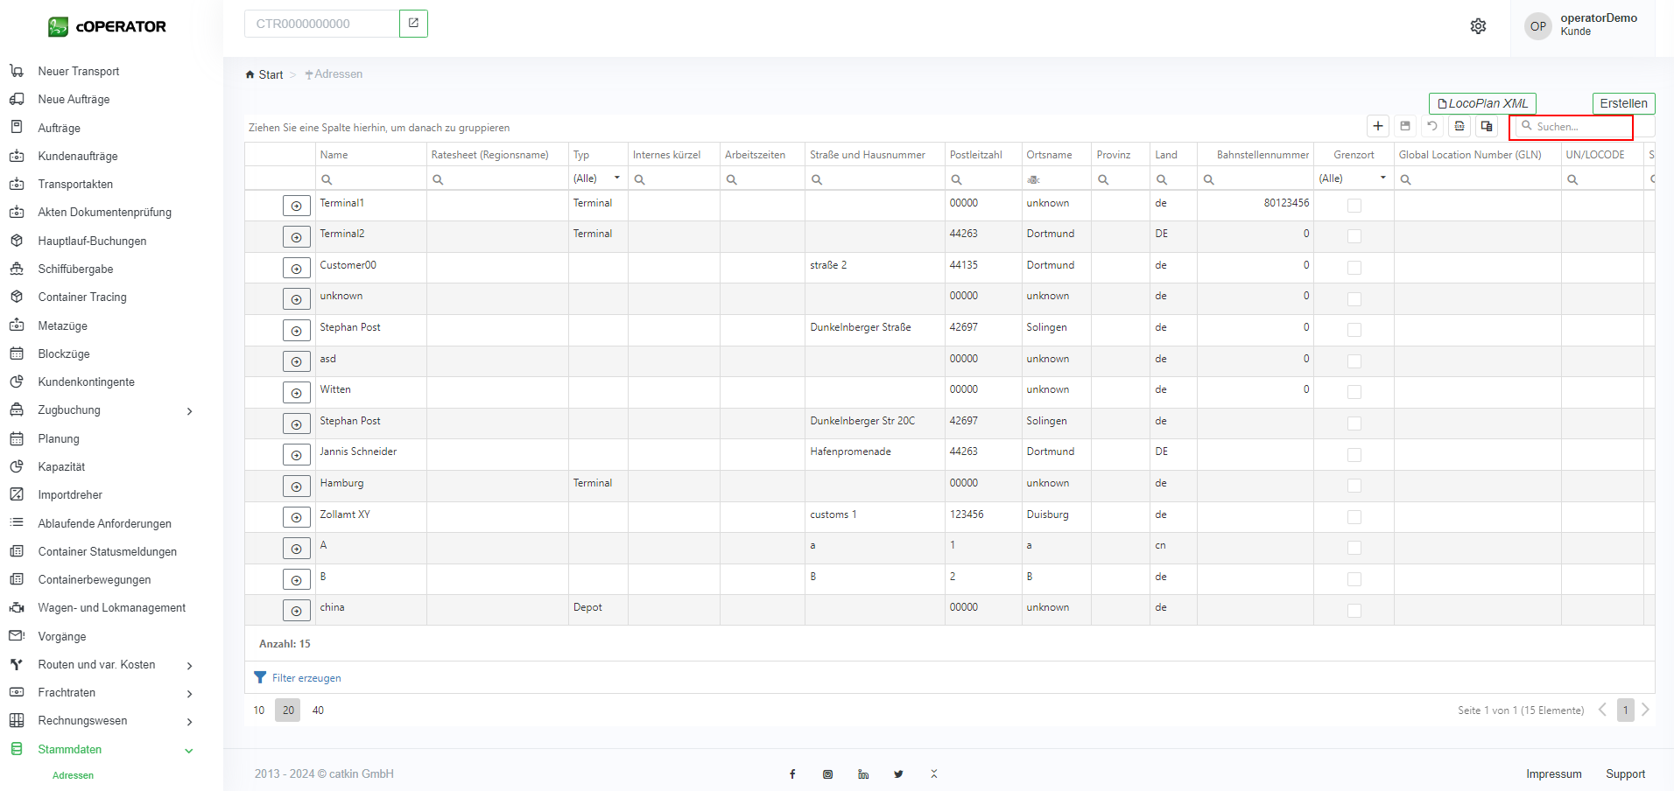Click the round detail icon for Terminal1 row
1674x791 pixels.
tap(296, 206)
